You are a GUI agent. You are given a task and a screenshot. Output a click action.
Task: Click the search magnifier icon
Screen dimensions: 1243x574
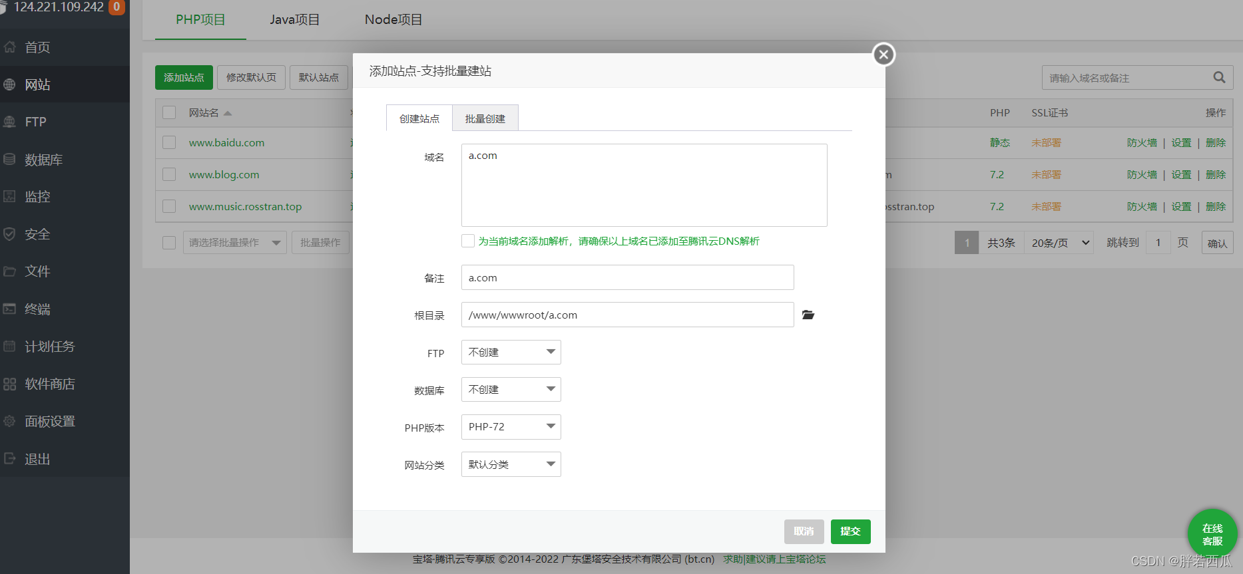pos(1218,77)
